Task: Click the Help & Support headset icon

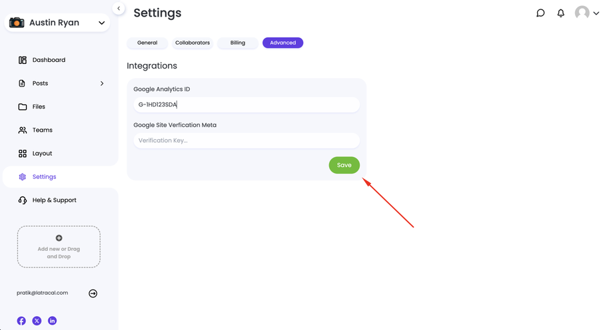Action: point(23,200)
